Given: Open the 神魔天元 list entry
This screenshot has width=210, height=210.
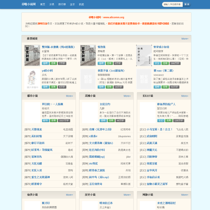Looking at the screenshot, I should point(152,150).
